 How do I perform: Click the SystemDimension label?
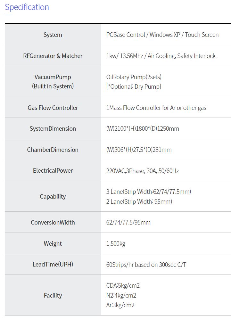pyautogui.click(x=53, y=128)
